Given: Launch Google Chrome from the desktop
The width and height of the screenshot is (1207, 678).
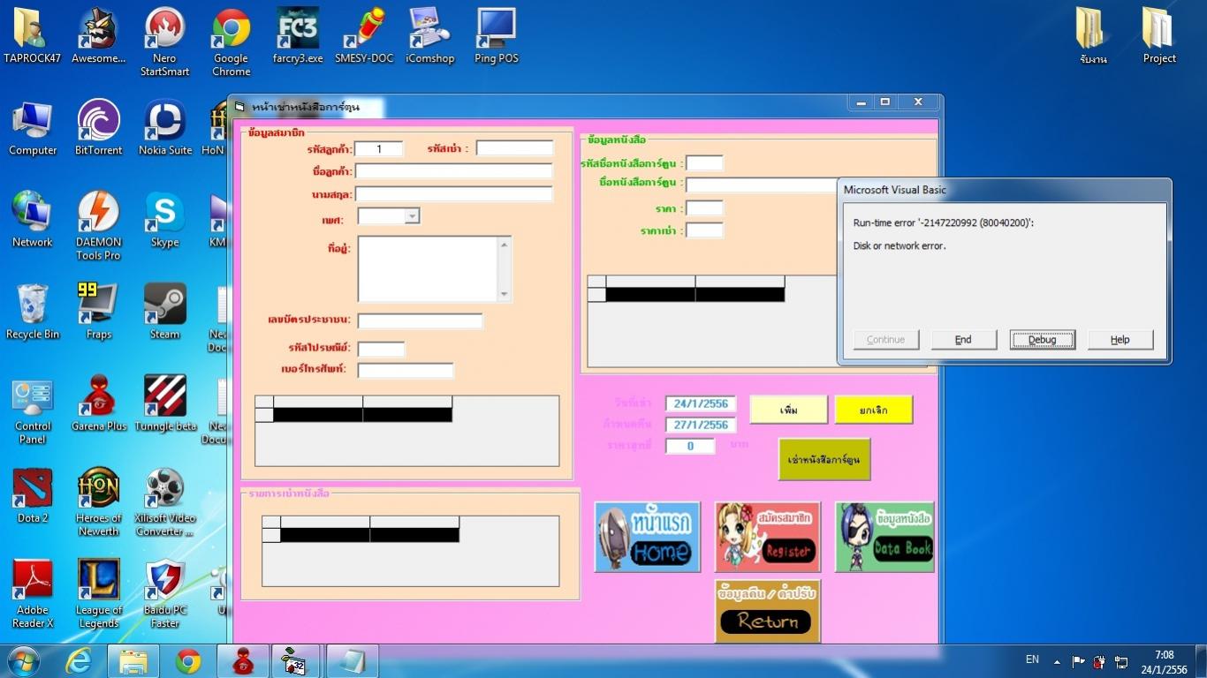Looking at the screenshot, I should click(231, 42).
